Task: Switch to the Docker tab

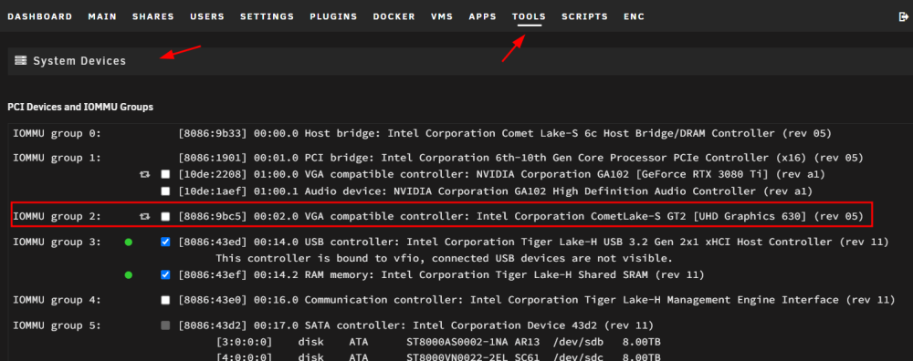Action: click(x=394, y=16)
